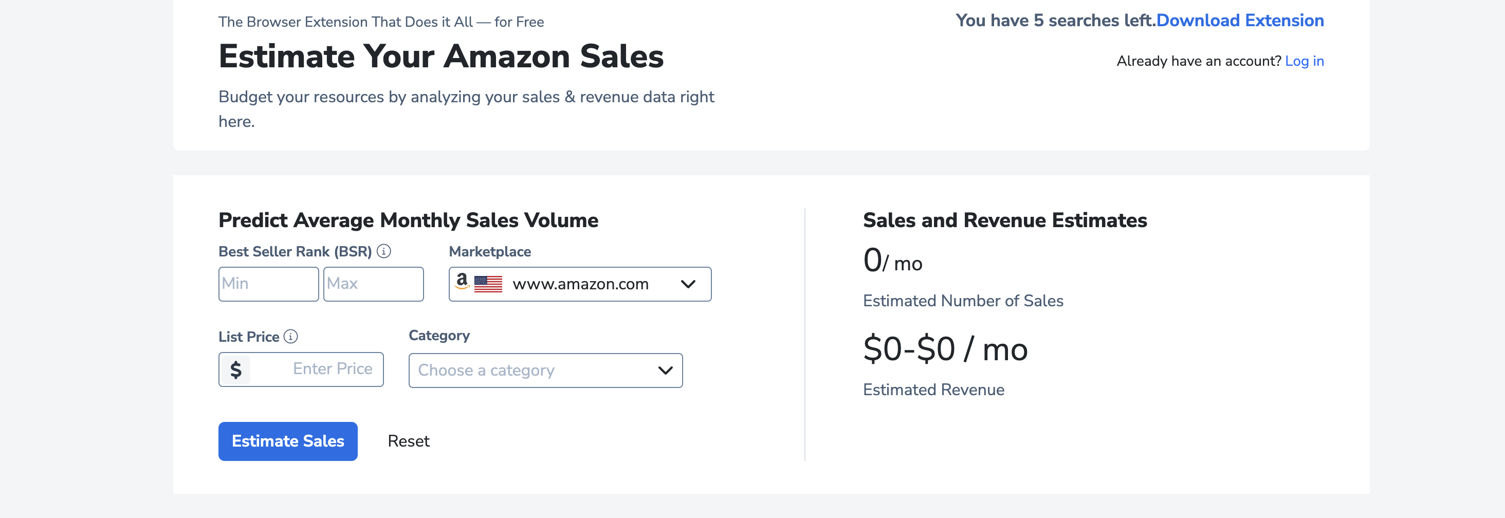
Task: Click the $0-$0 estimated revenue value
Action: pos(945,349)
